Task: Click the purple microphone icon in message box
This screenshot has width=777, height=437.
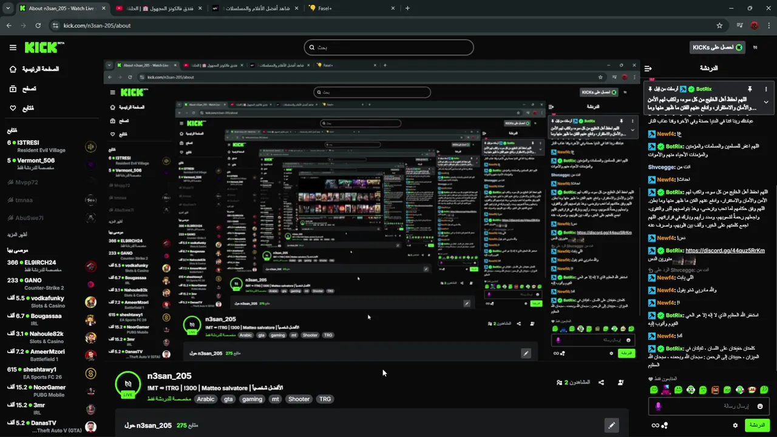Action: click(659, 406)
